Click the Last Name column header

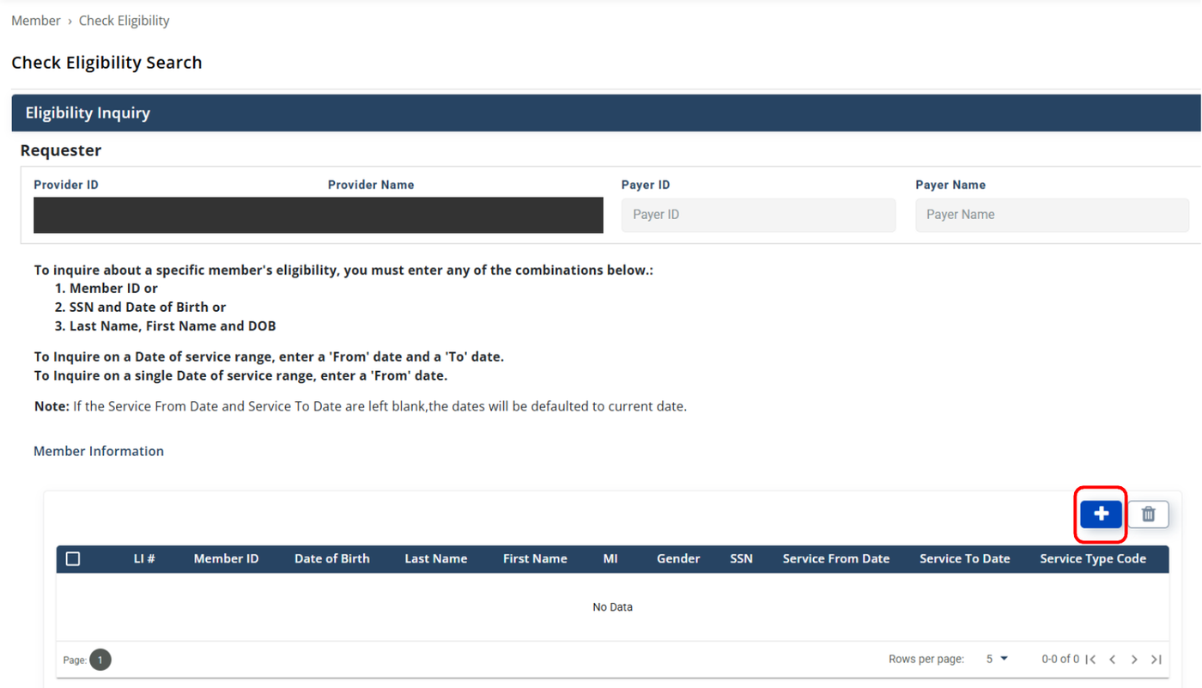(x=436, y=558)
